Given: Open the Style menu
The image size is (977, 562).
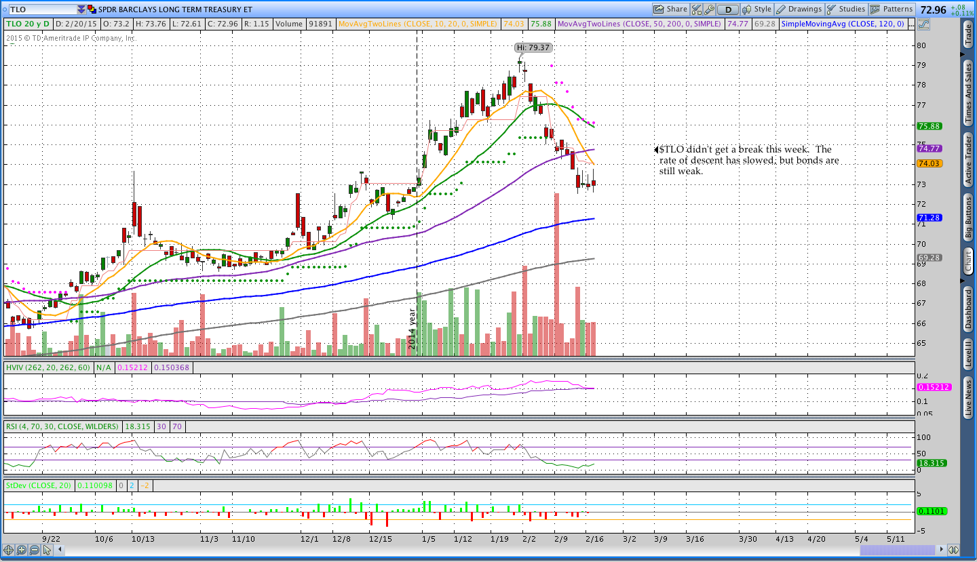Looking at the screenshot, I should pos(757,9).
